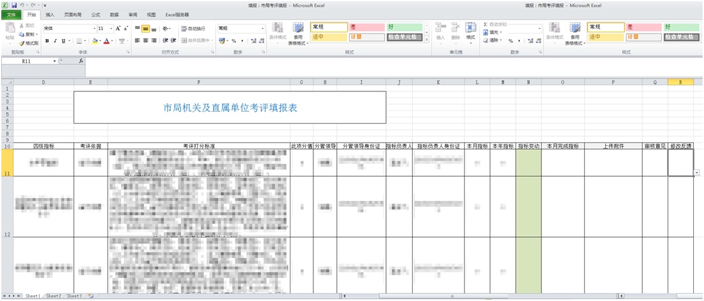The height and width of the screenshot is (301, 704).
Task: Open the borders button in font group
Action: 78,41
